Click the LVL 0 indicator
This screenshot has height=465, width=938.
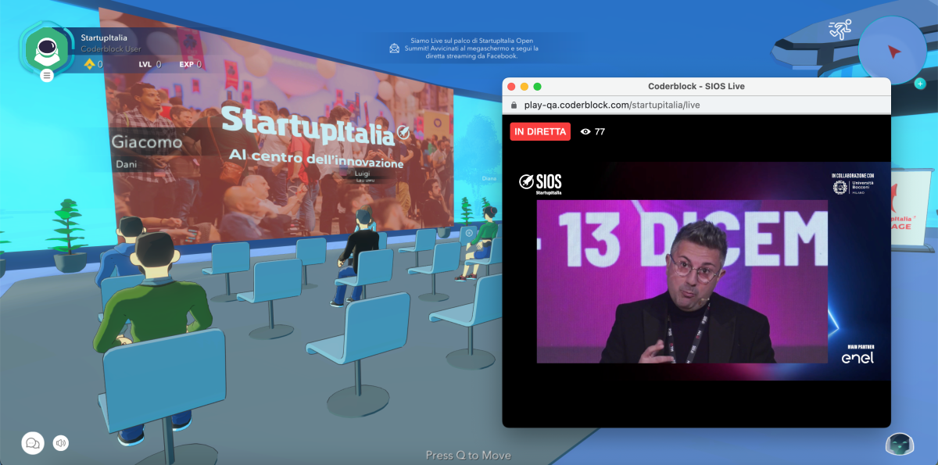[150, 64]
